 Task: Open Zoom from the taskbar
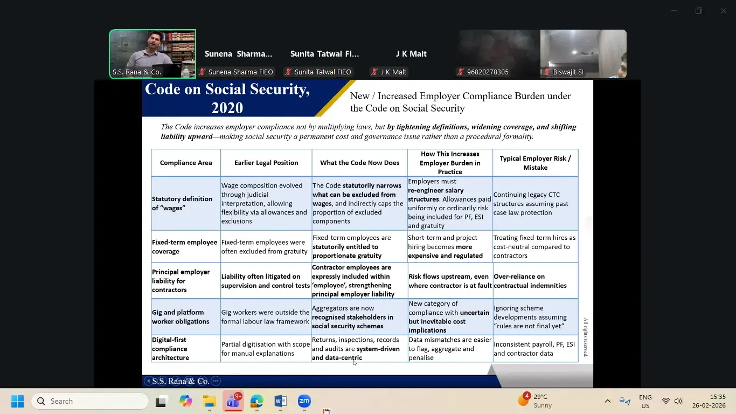tap(304, 401)
